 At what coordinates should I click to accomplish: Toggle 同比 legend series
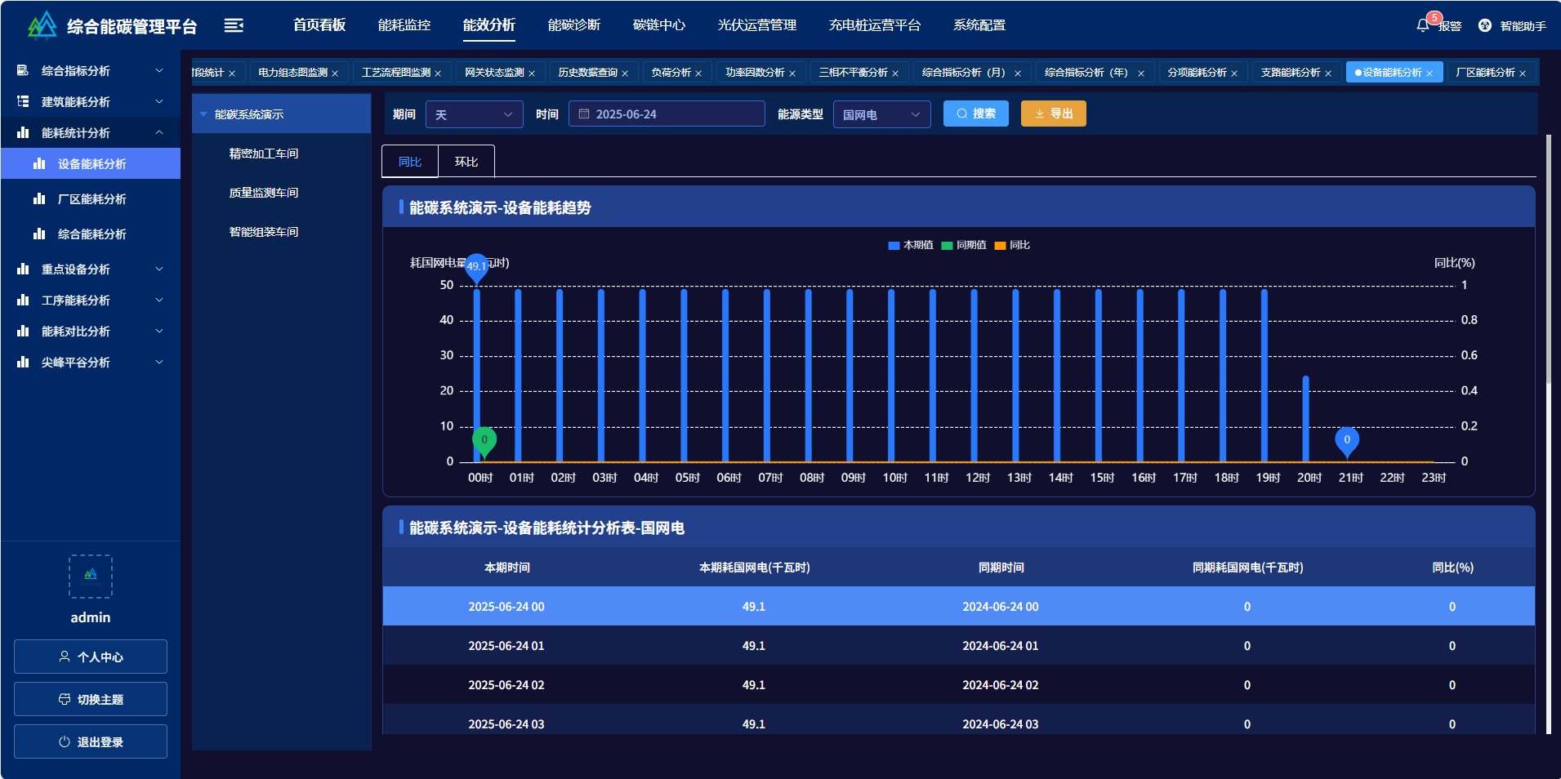coord(1012,245)
